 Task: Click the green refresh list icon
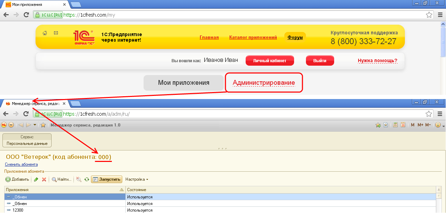(86, 179)
